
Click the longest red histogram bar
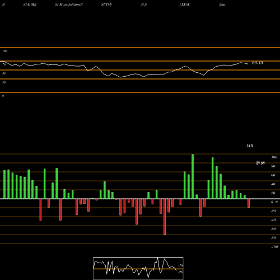pyautogui.click(x=165, y=217)
